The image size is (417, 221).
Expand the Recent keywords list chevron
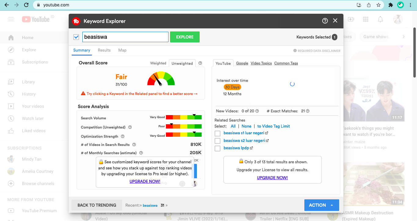[167, 205]
